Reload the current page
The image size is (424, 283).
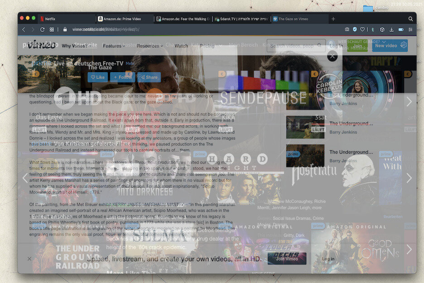(42, 29)
